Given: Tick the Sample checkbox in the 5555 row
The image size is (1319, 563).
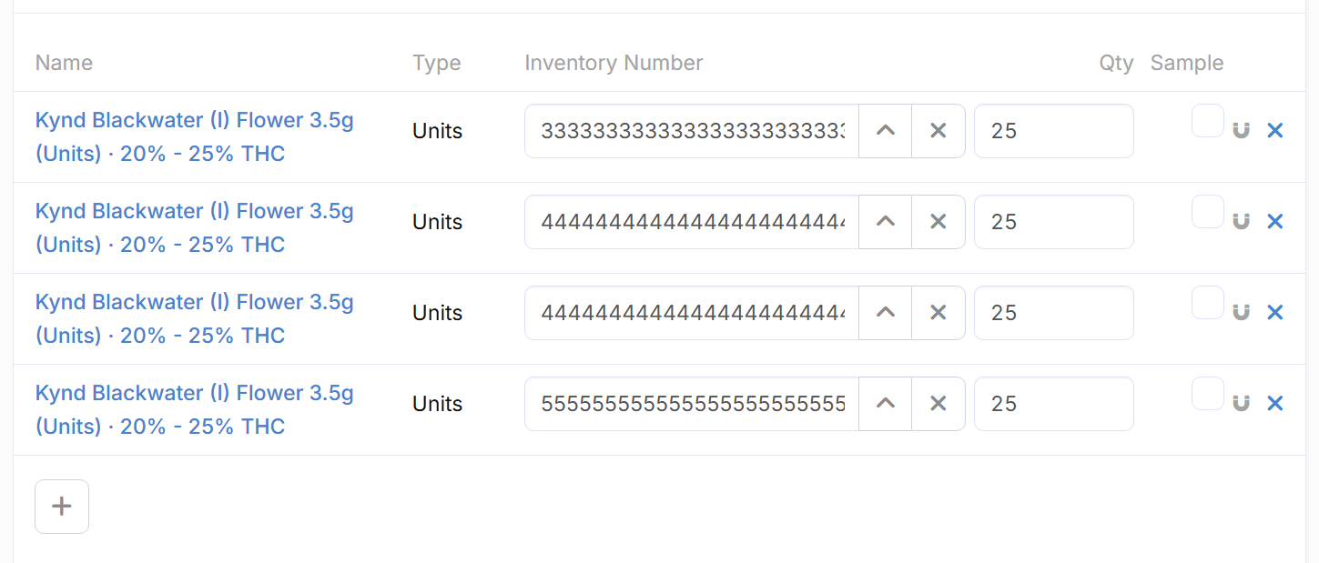Looking at the screenshot, I should pyautogui.click(x=1207, y=394).
